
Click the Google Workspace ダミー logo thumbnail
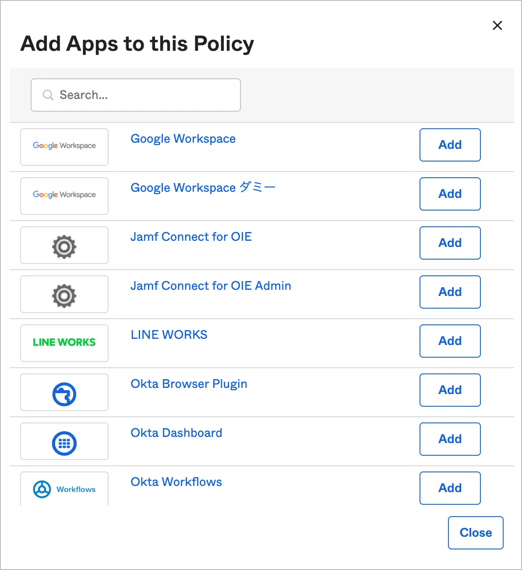(64, 195)
